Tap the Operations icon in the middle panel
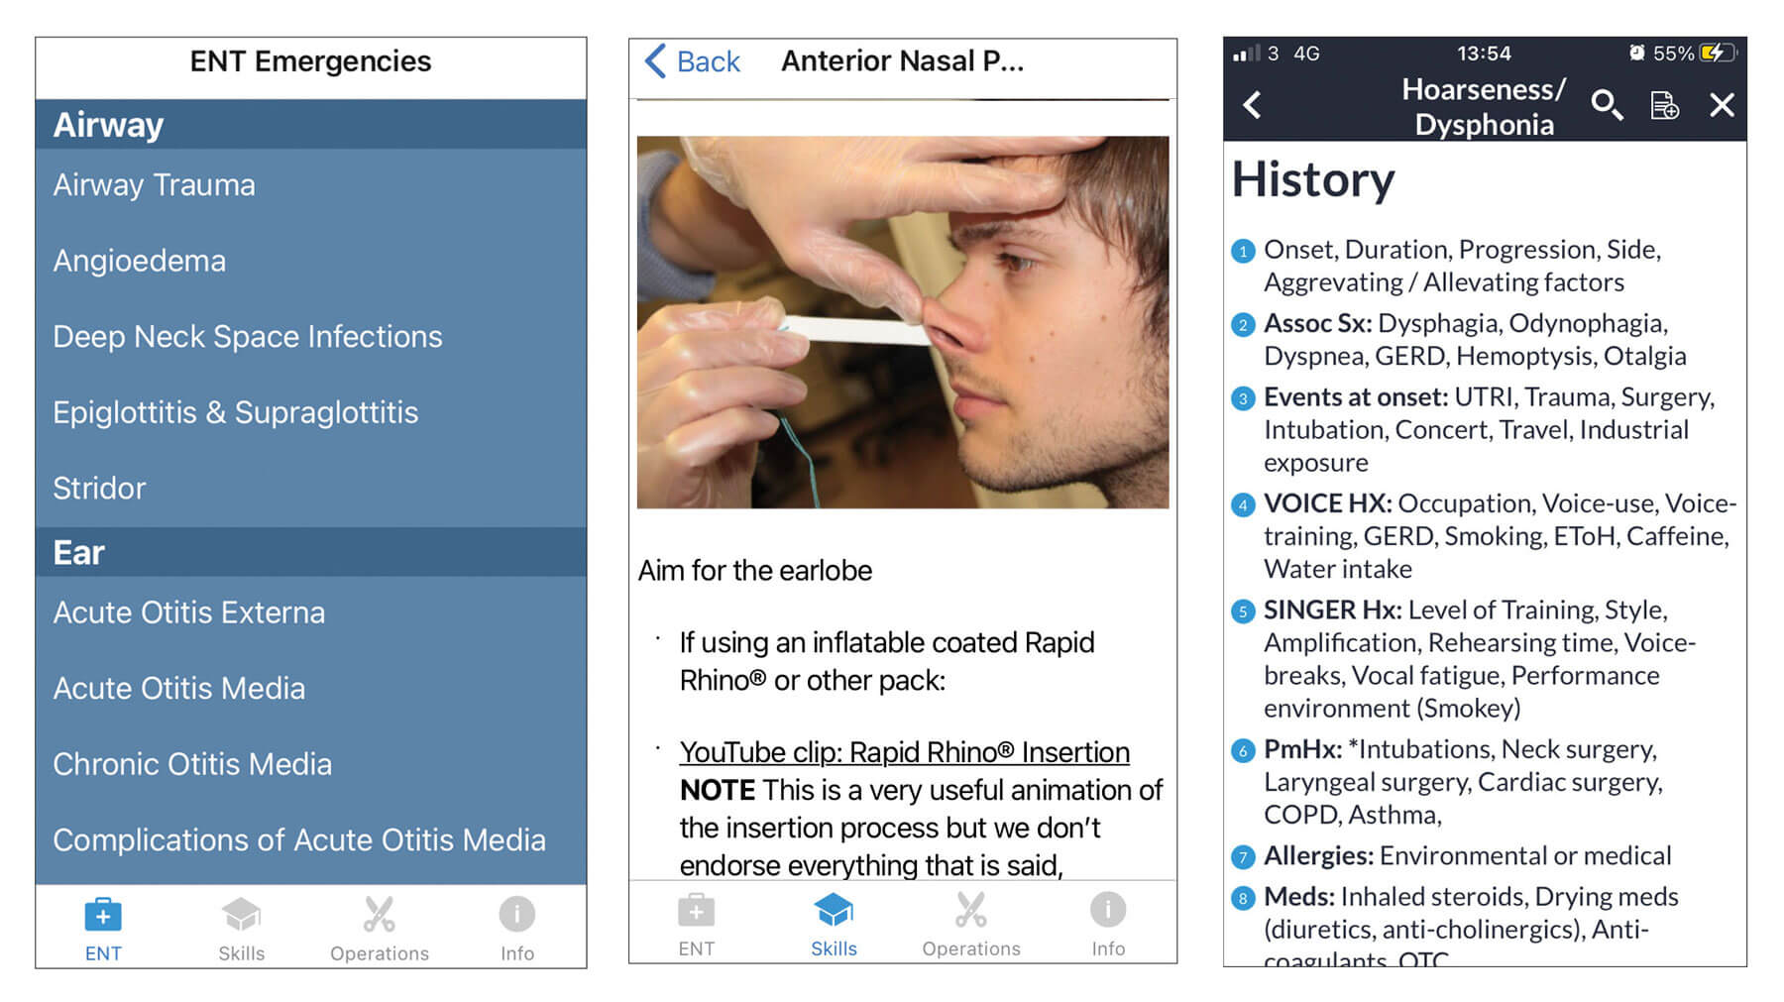Image resolution: width=1784 pixels, height=1002 pixels. pyautogui.click(x=970, y=911)
